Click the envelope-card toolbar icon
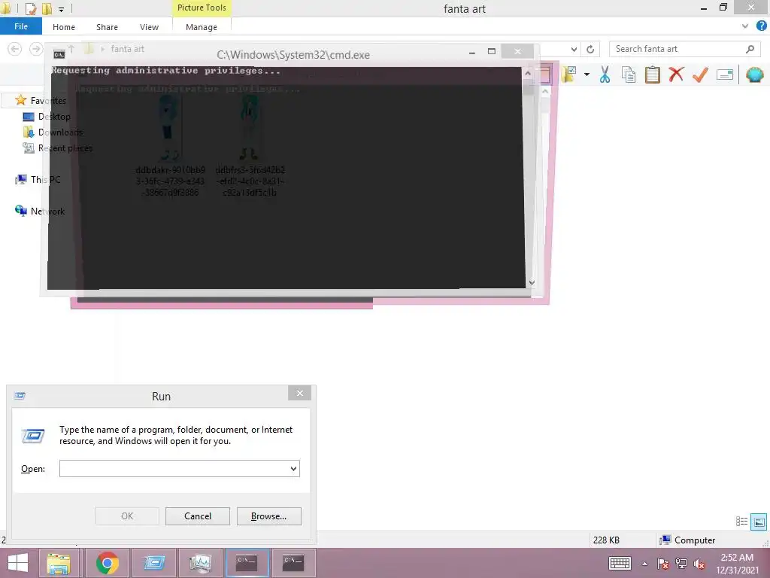Viewport: 770px width, 578px height. coord(725,75)
